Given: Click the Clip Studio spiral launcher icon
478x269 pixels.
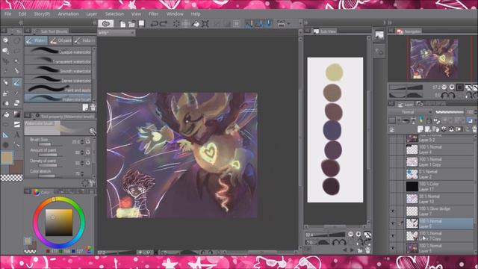Looking at the screenshot, I should tap(106, 23).
